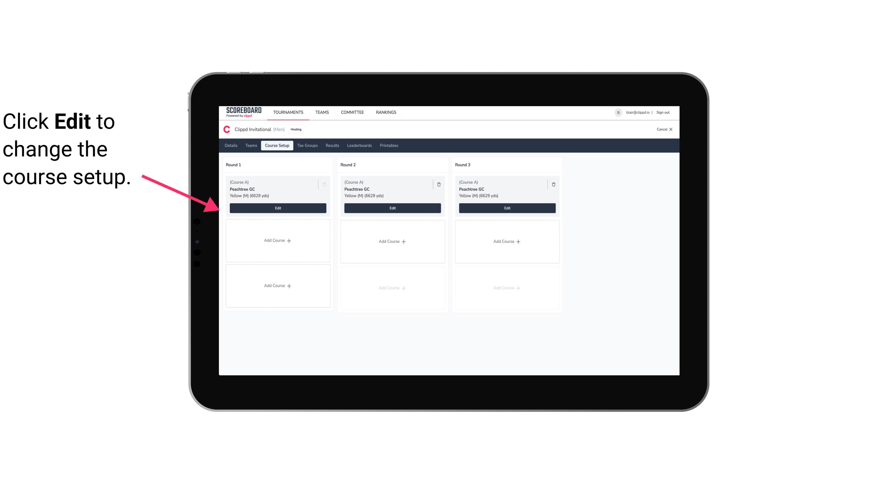Click Edit button for Round 2 course

point(392,208)
